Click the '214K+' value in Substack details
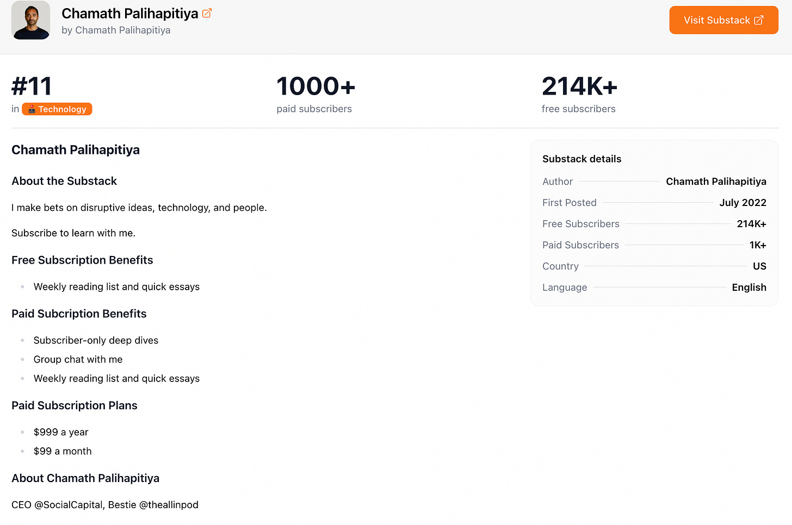Screen dimensions: 792x525 [x=751, y=224]
